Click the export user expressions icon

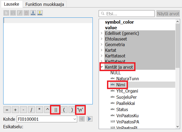[x=40, y=13]
